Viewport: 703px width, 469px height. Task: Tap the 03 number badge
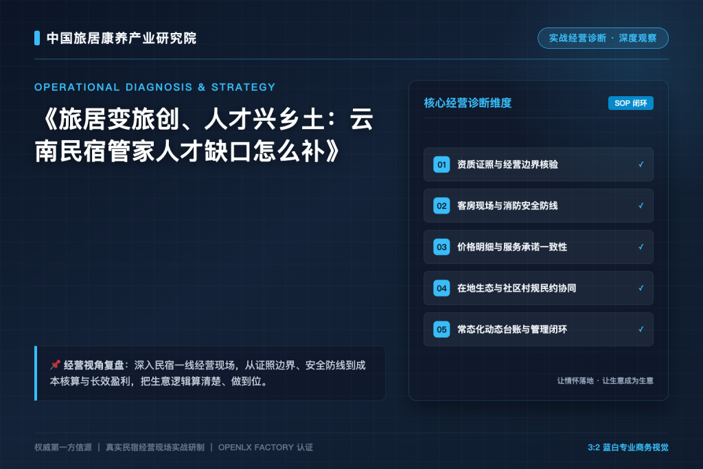pos(441,247)
